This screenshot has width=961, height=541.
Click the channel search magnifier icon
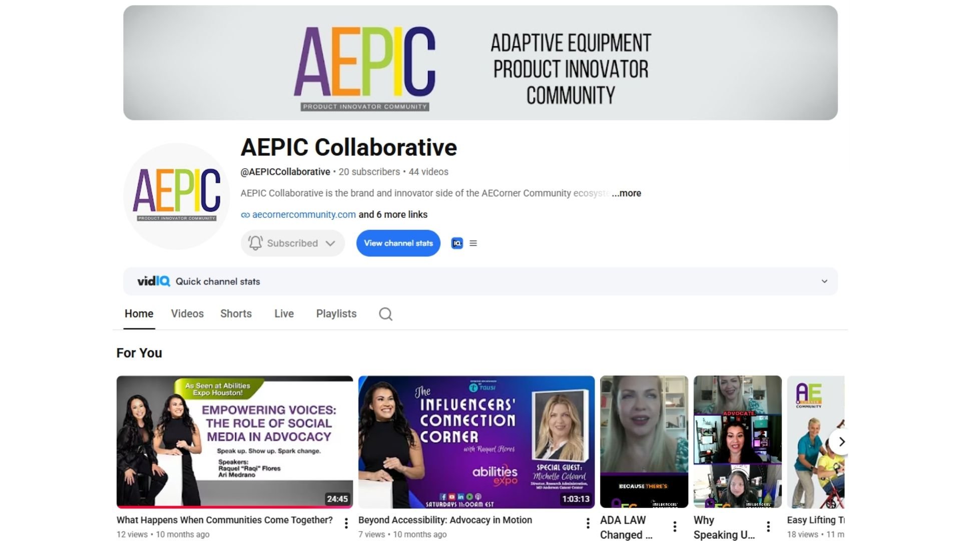[385, 314]
